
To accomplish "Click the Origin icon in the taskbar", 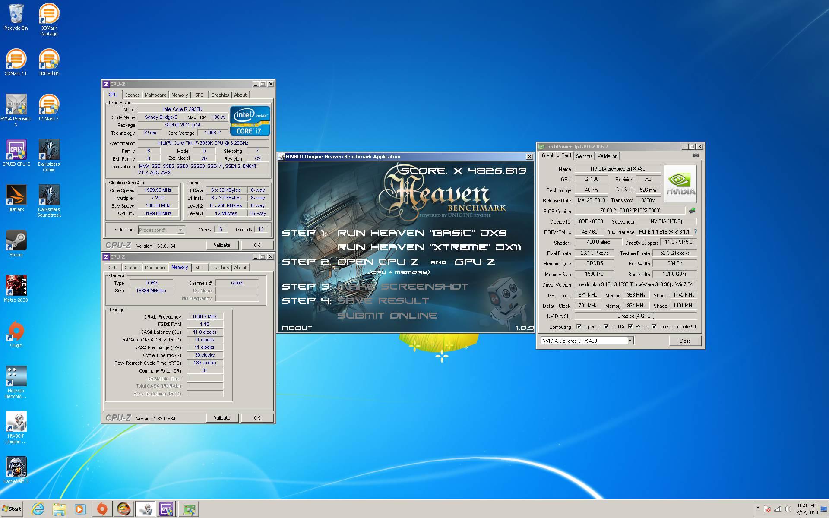I will point(102,509).
